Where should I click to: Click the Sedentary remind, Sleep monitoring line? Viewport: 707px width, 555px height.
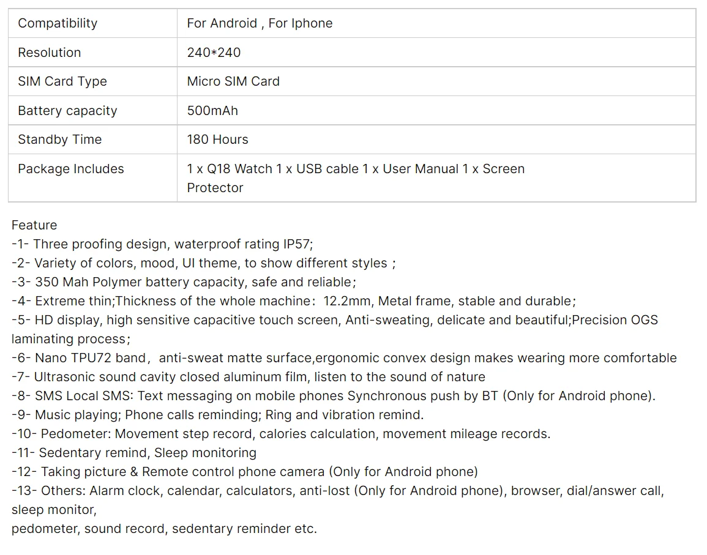[134, 453]
